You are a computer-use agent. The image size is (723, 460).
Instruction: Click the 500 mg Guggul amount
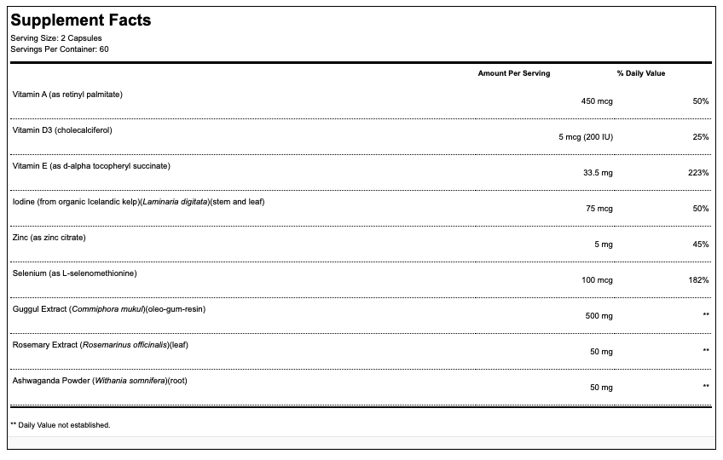[599, 316]
